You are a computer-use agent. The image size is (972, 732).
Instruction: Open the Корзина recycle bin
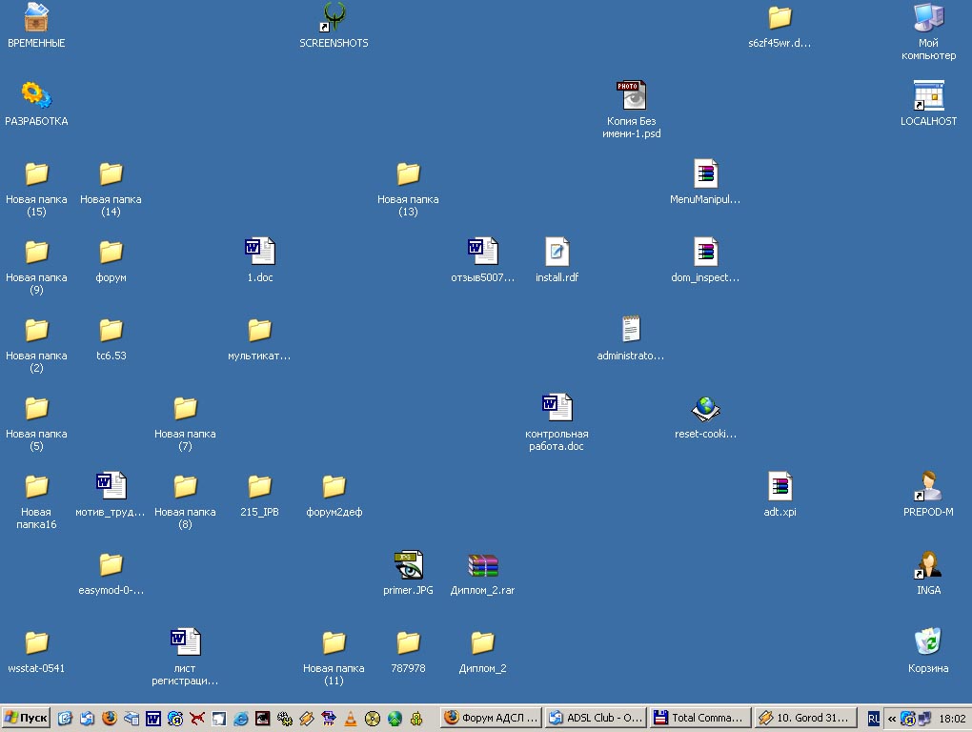click(928, 642)
